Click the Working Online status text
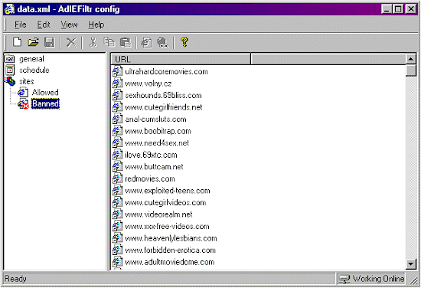The width and height of the screenshot is (421, 288). pos(379,279)
